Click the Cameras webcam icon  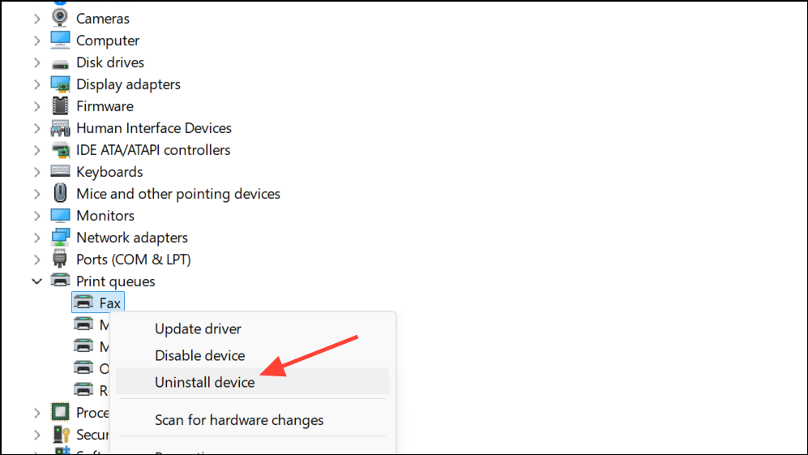60,18
